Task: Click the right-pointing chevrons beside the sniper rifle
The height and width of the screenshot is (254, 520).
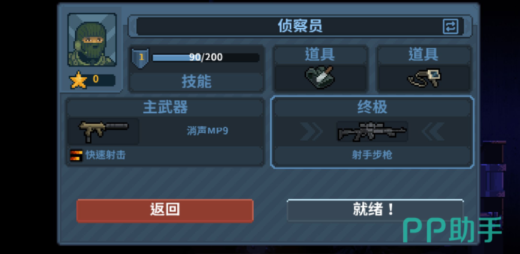Action: (311, 131)
